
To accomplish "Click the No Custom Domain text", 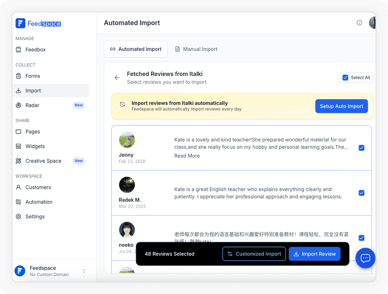I will tap(49, 275).
